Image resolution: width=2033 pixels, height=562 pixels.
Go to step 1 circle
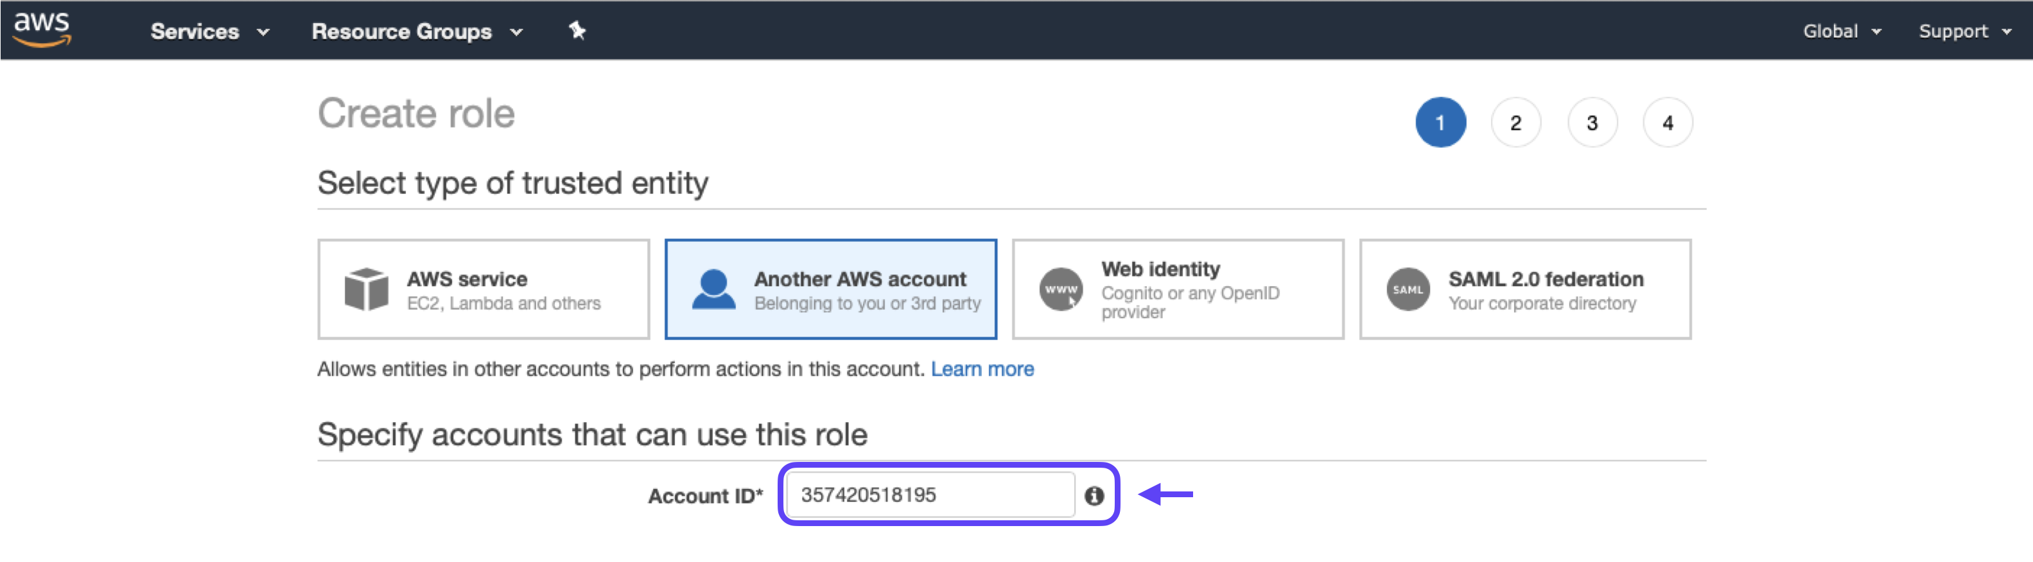click(x=1440, y=122)
